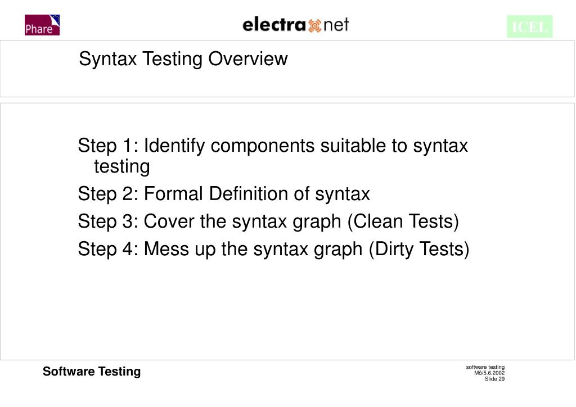Click Step 2 Formal Definition of syntax
Viewport: 576px width, 407px height.
224,194
